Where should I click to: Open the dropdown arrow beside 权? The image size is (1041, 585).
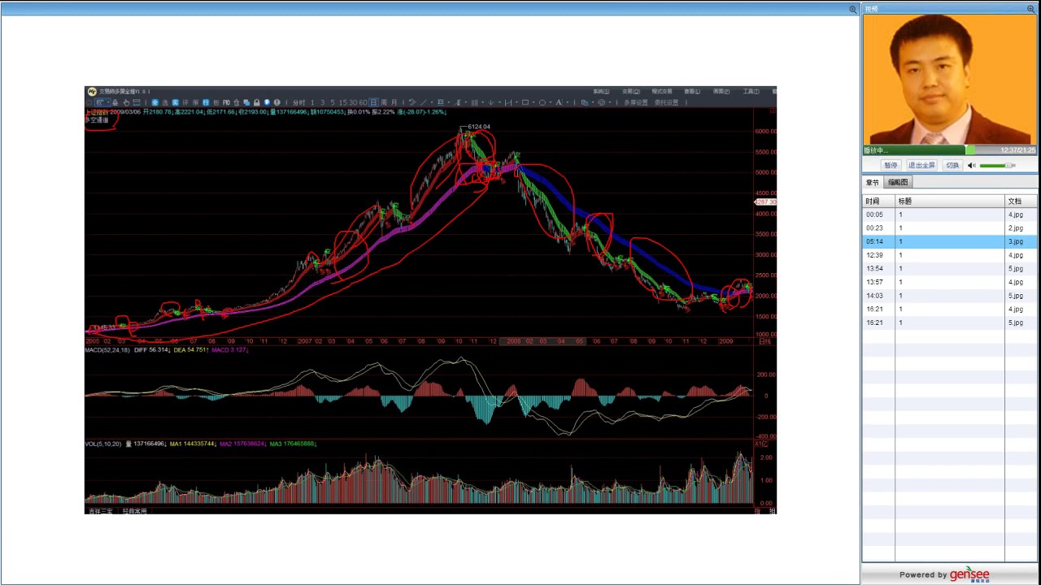(x=108, y=102)
